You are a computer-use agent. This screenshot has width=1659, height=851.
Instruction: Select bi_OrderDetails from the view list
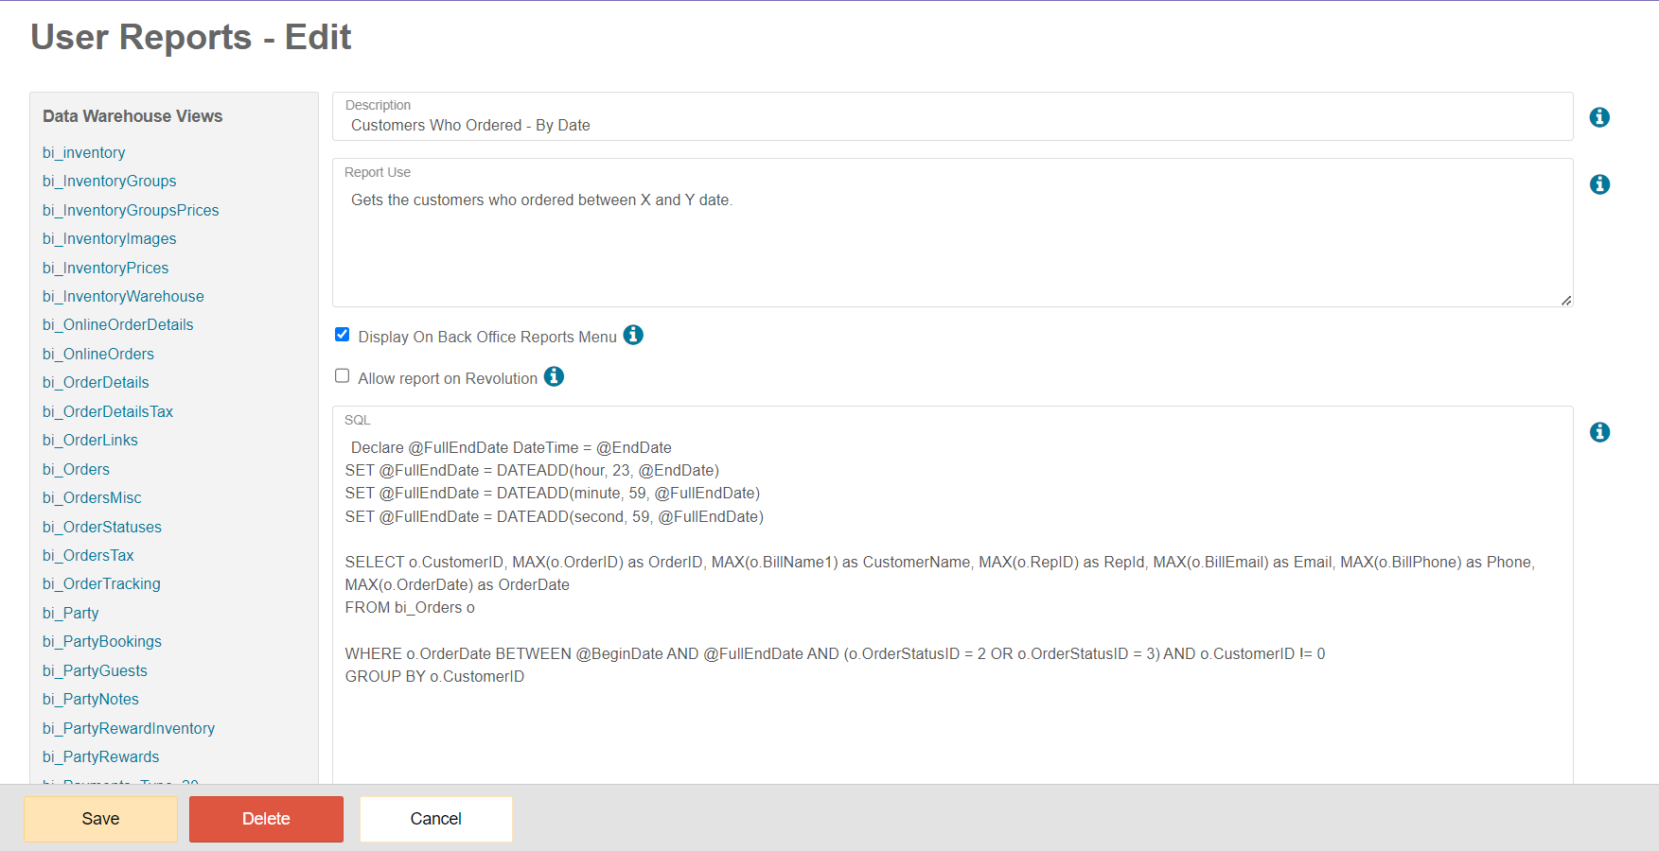point(96,382)
